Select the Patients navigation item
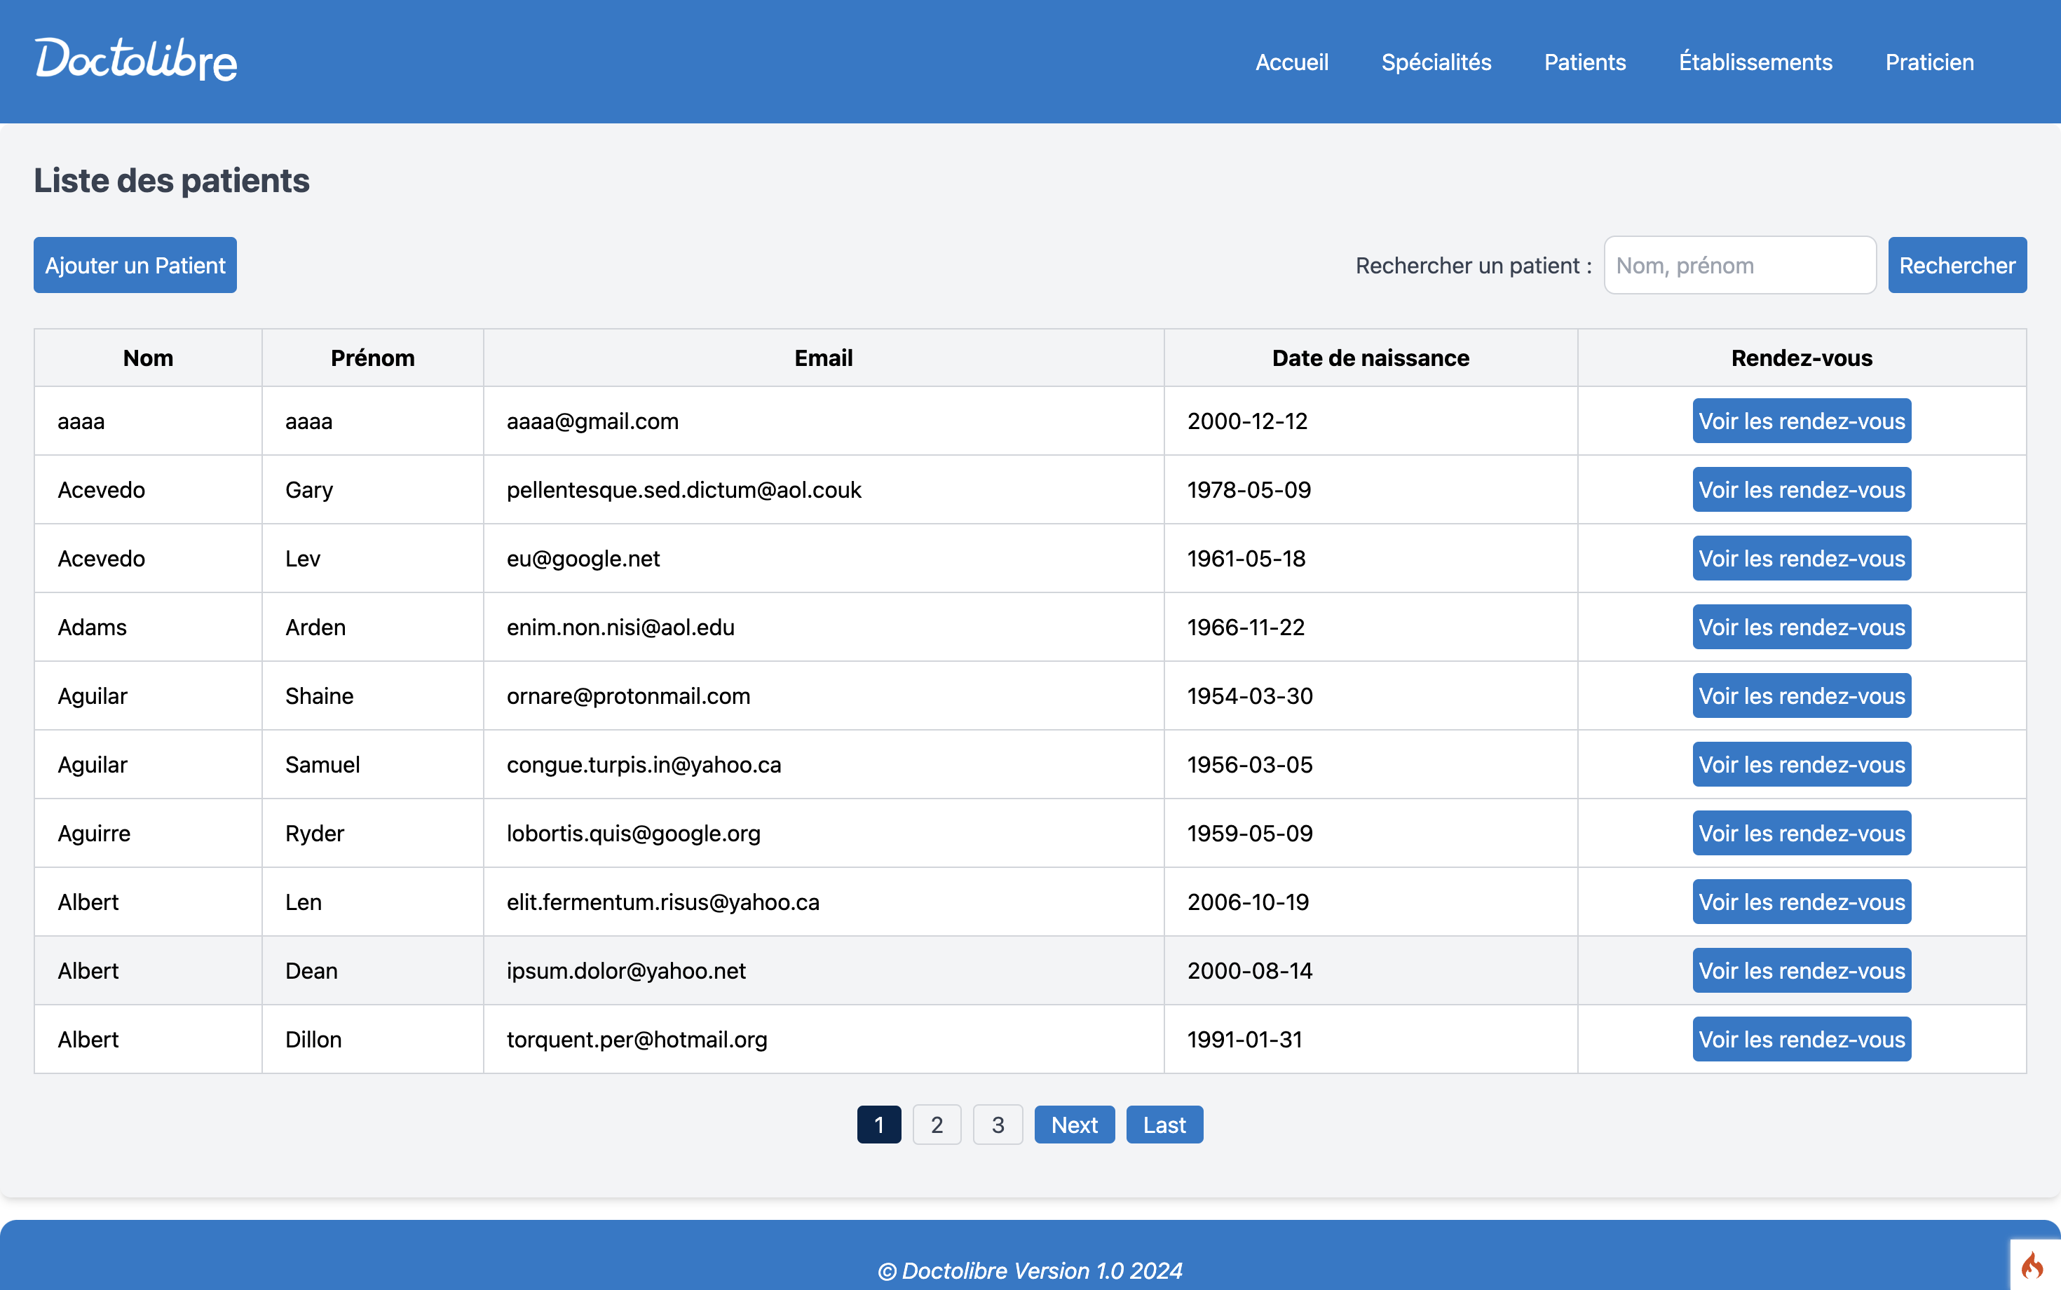The image size is (2061, 1290). pyautogui.click(x=1584, y=62)
